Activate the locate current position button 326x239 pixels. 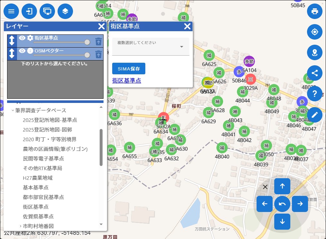point(314,32)
